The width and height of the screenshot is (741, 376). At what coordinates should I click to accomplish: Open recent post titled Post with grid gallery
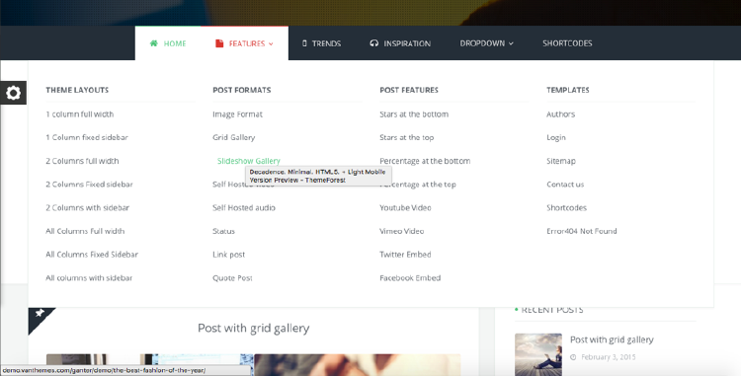tap(612, 339)
